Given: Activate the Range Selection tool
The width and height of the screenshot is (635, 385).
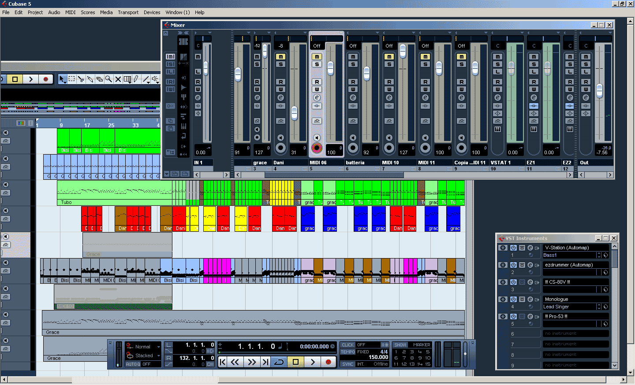Looking at the screenshot, I should tap(72, 79).
